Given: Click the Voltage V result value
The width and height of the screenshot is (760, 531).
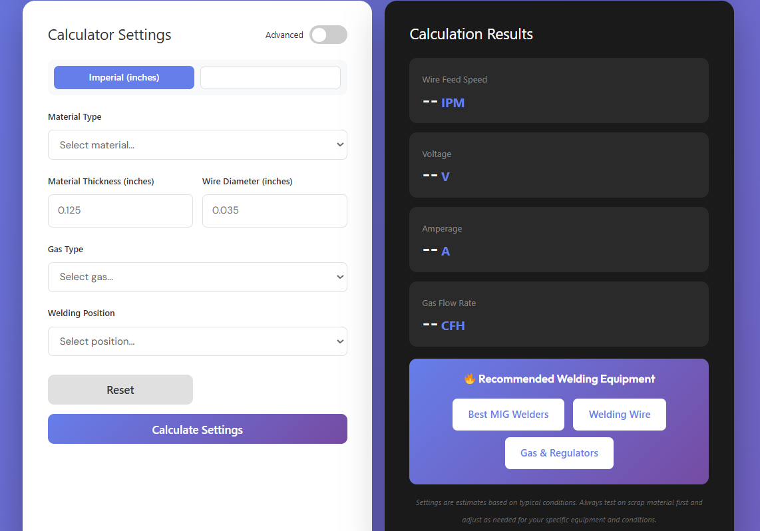Looking at the screenshot, I should (436, 176).
